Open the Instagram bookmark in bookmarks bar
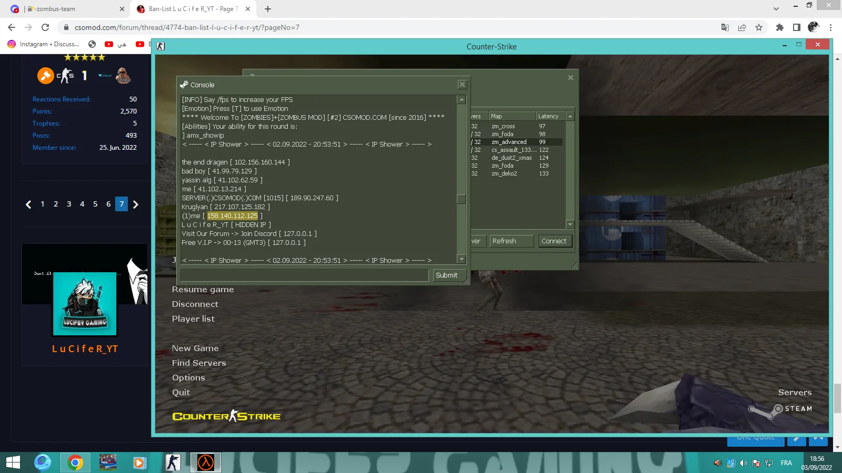This screenshot has width=842, height=473. 43,44
